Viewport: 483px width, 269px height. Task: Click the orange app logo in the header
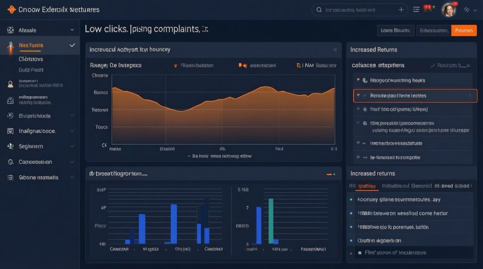(x=11, y=9)
